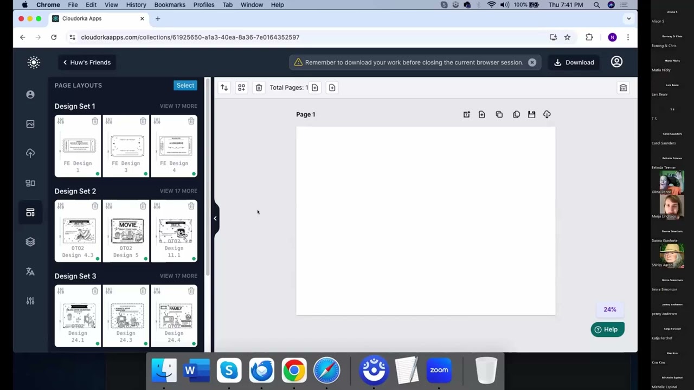
Task: Open Microsoft Word from the Dock
Action: coord(196,370)
